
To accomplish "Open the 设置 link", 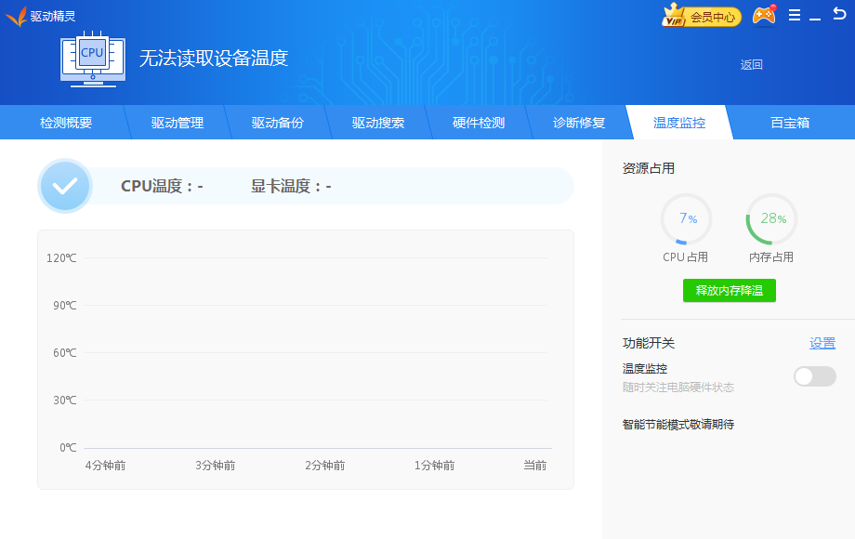I will pos(822,343).
